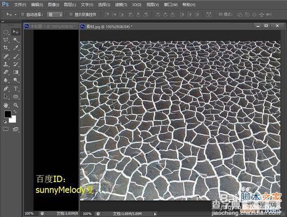Screen dimensions: 287x217
Task: Select the 3D scale mode icon
Action: tap(269, 14)
